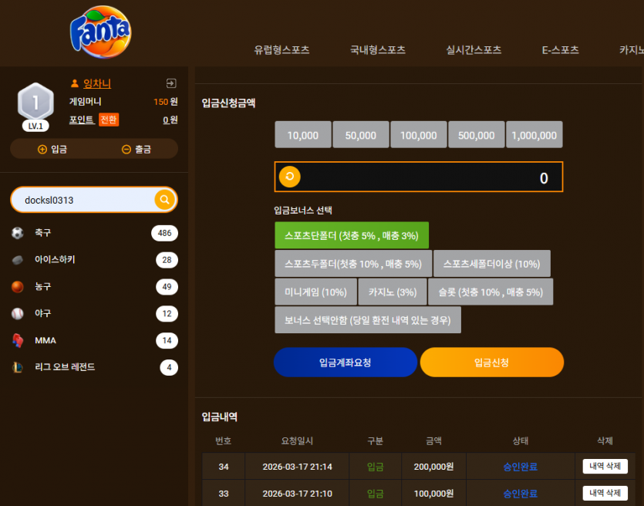Click the search field containing docksl0313
Image resolution: width=644 pixels, height=506 pixels.
83,200
